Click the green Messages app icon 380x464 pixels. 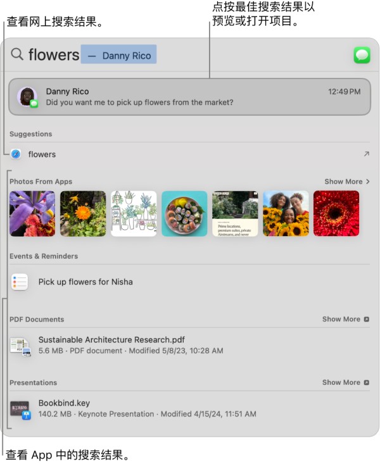tap(362, 55)
